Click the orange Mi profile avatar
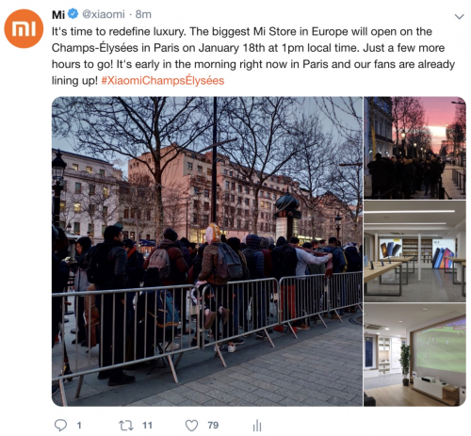The height and width of the screenshot is (436, 471). tap(24, 29)
